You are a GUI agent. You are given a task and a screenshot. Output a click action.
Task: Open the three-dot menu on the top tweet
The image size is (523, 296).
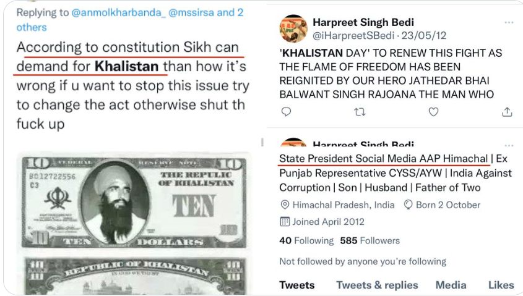tap(509, 22)
